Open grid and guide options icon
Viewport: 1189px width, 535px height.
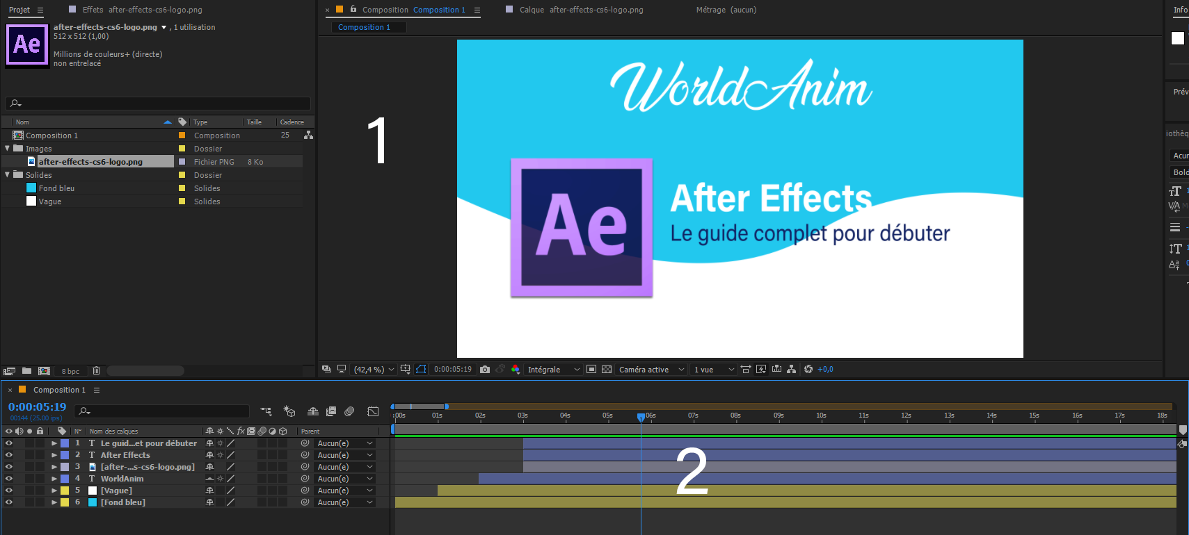tap(406, 370)
